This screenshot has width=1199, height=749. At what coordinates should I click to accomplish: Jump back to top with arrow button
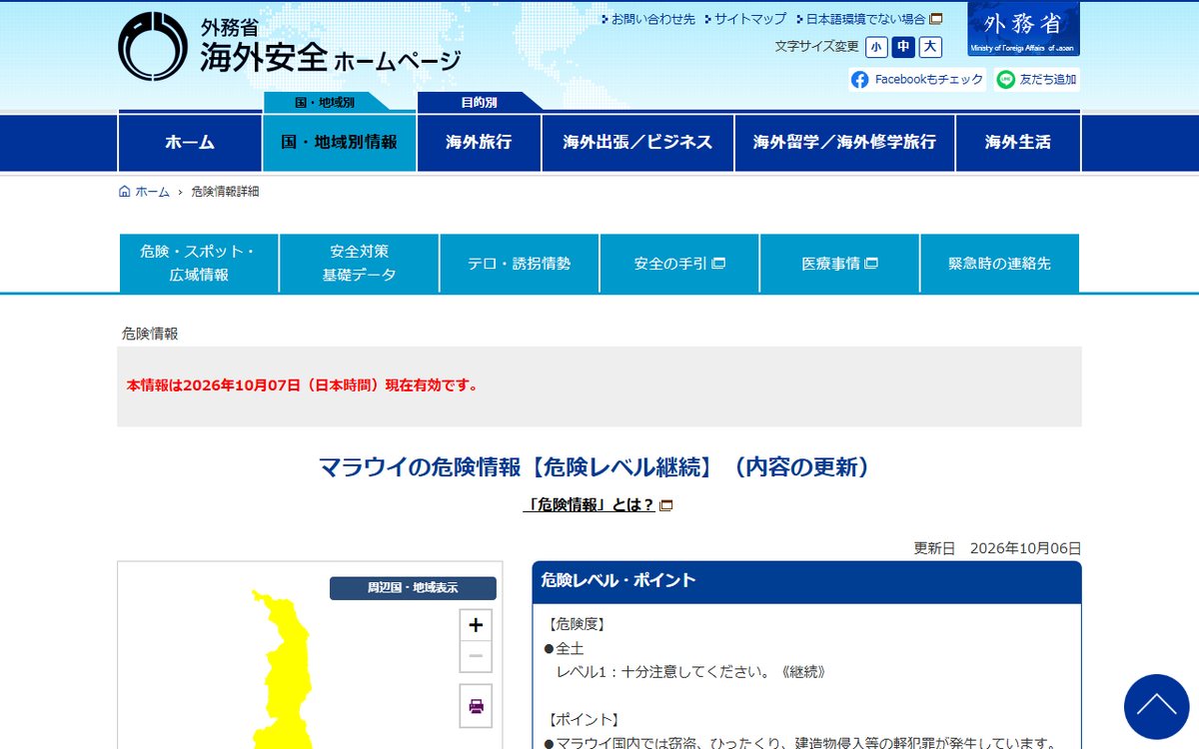click(1156, 707)
